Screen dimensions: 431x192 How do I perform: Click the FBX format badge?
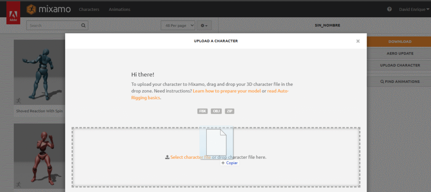(x=202, y=111)
